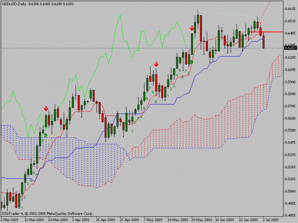Click the 0.5475 price axis label
The image size is (298, 223).
click(x=290, y=143)
